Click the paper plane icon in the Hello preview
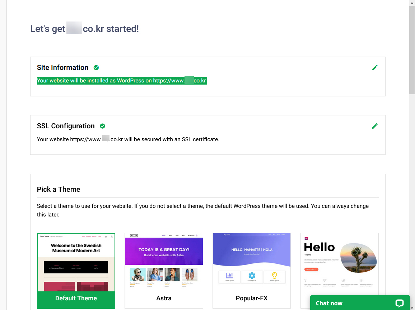 (343, 280)
